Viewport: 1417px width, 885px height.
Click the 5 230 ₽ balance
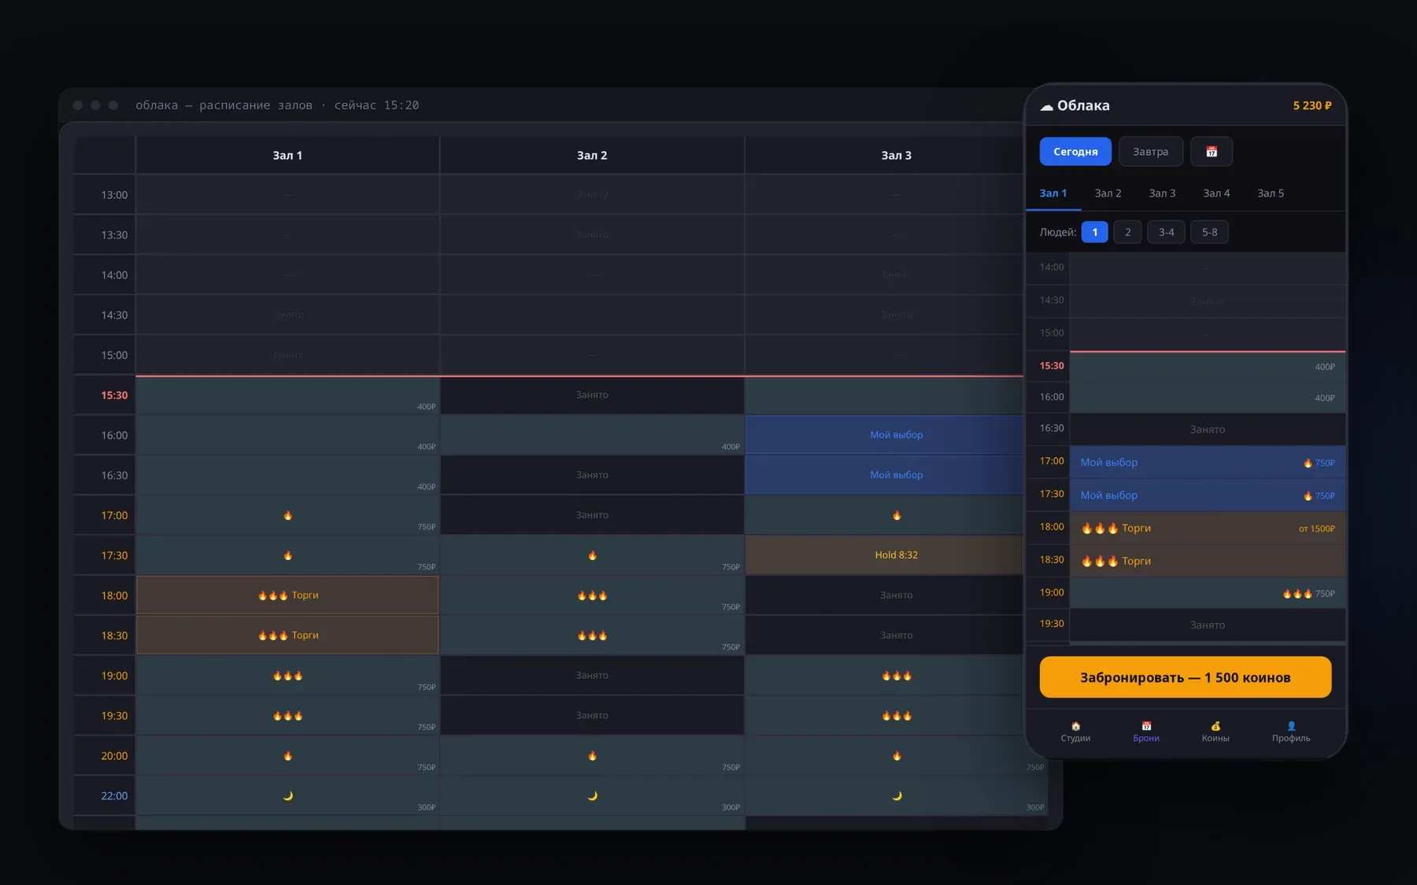[x=1312, y=105]
